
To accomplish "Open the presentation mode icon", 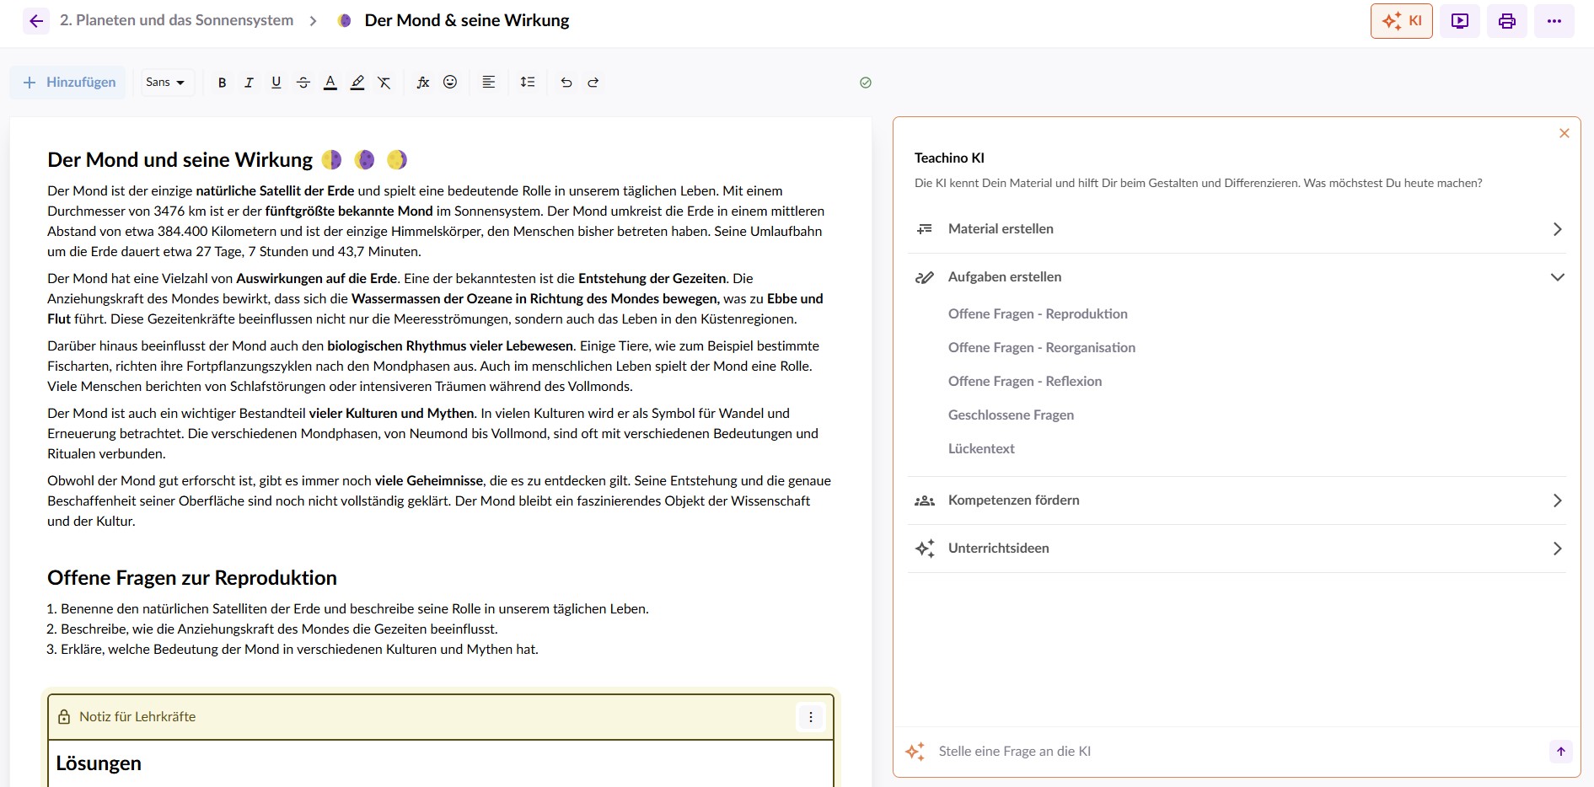I will [1459, 20].
